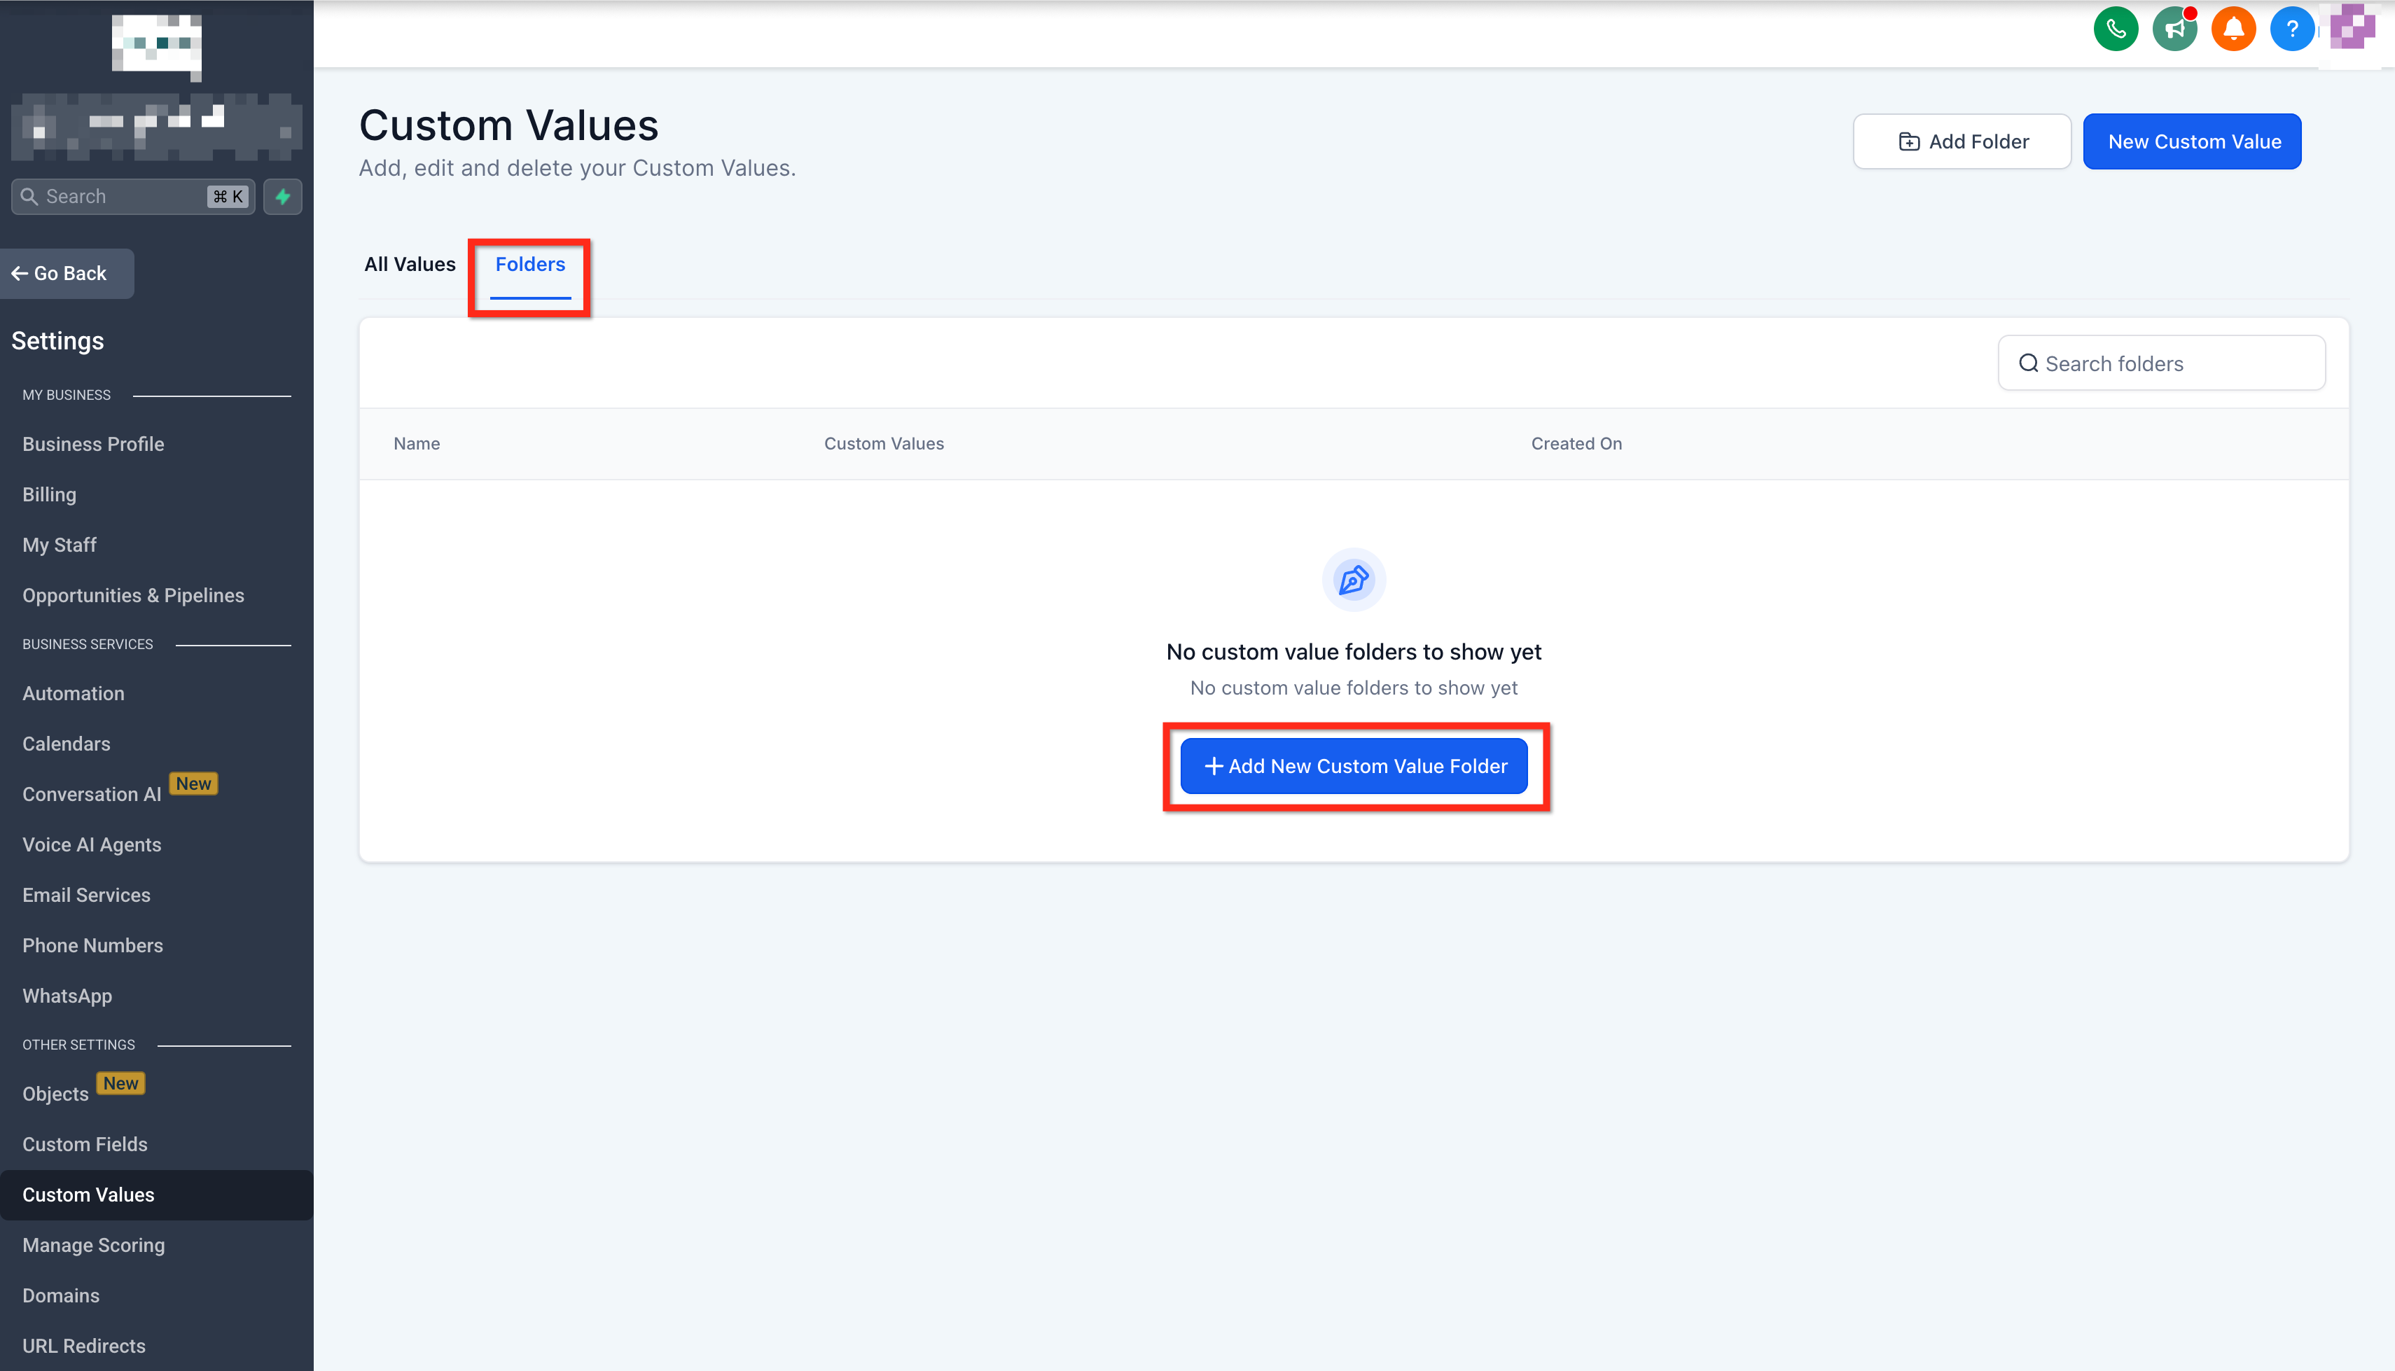Click the green lightning quick actions icon
The width and height of the screenshot is (2395, 1371).
pyautogui.click(x=282, y=197)
